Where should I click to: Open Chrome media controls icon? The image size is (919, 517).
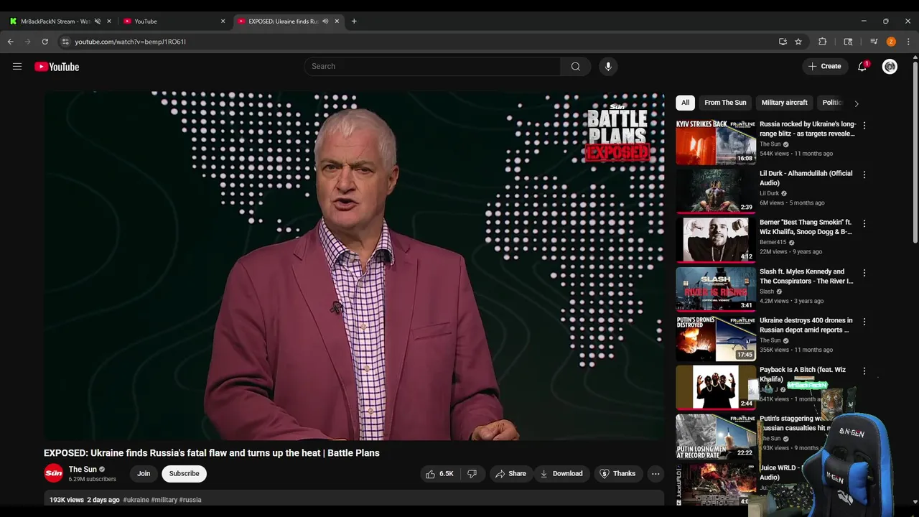click(874, 42)
